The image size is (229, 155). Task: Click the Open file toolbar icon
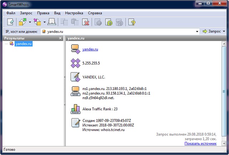(x=23, y=22)
